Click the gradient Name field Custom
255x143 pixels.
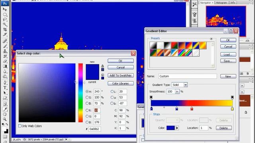point(188,76)
